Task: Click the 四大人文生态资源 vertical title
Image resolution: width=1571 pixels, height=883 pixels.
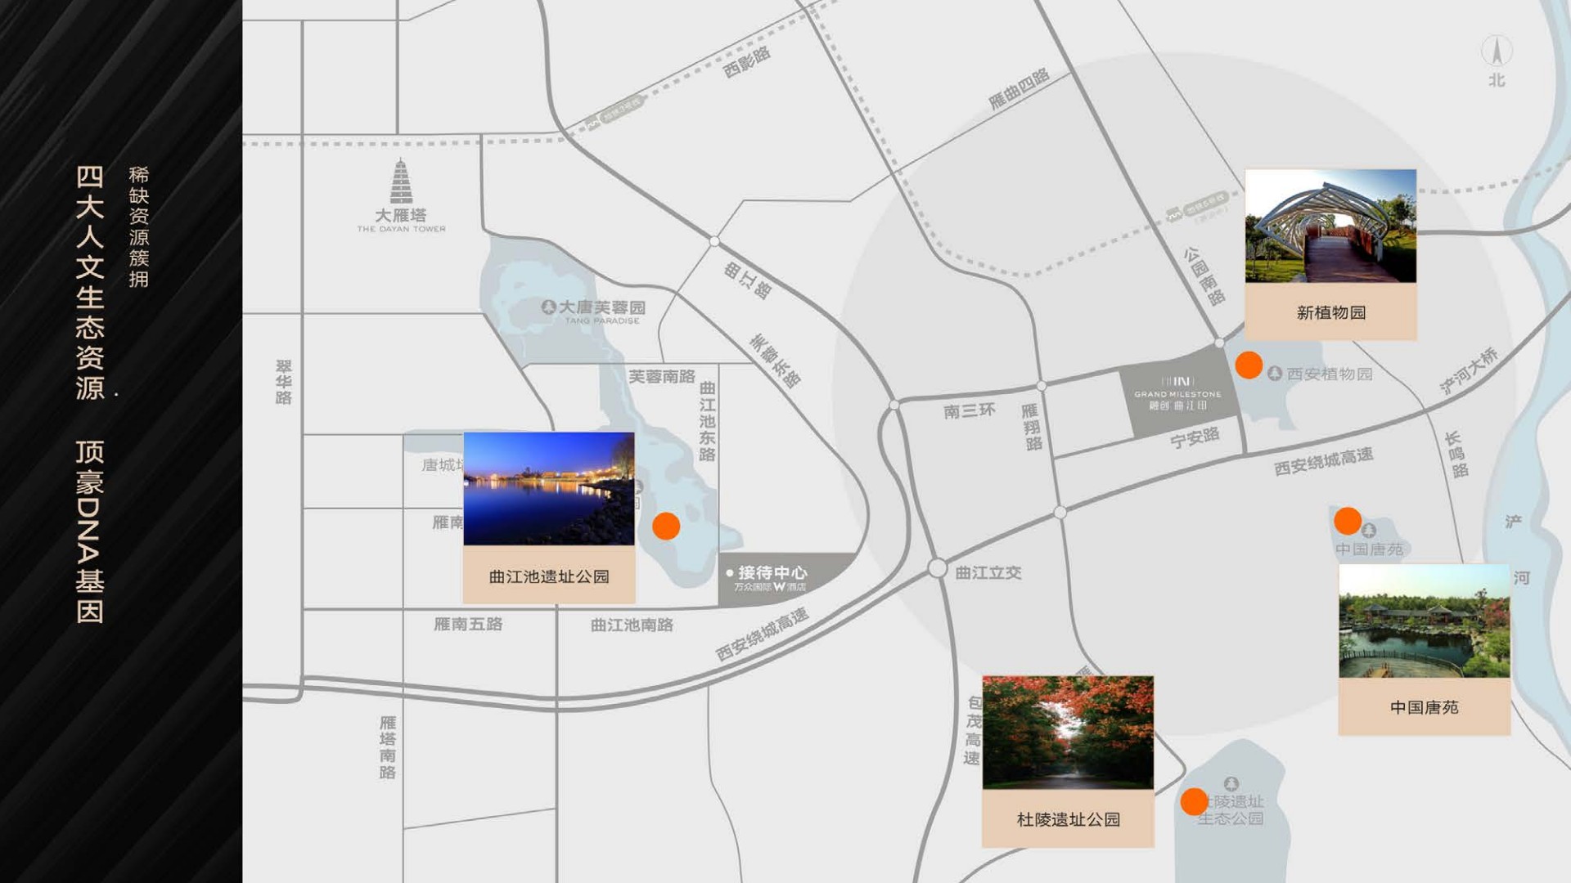Action: coord(90,282)
